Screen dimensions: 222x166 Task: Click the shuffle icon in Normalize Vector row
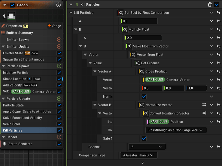204,105
